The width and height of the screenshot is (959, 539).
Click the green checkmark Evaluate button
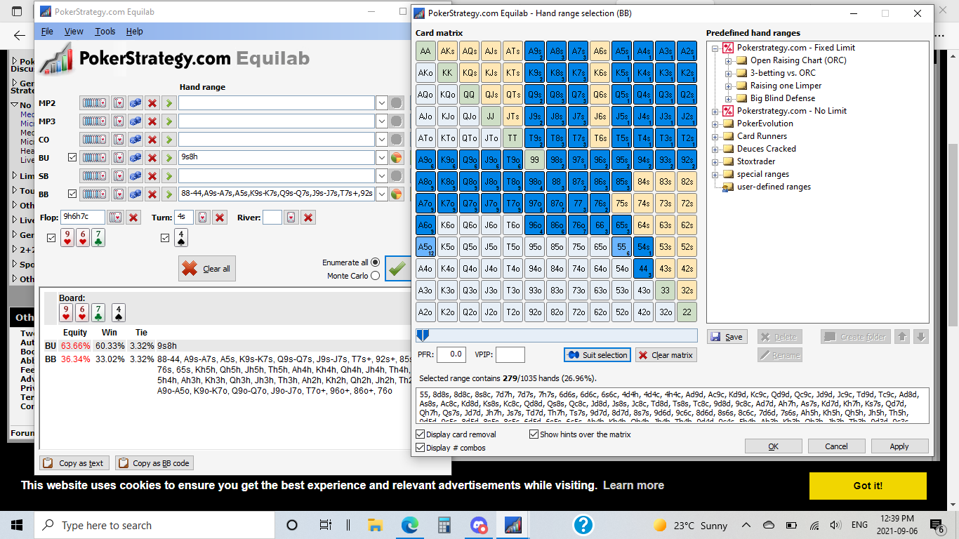point(397,268)
